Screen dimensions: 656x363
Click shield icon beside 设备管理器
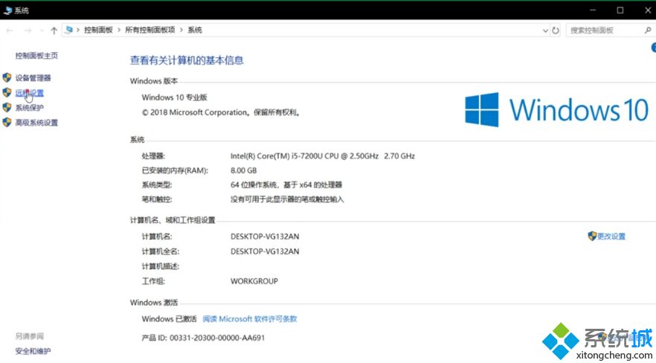coord(7,77)
